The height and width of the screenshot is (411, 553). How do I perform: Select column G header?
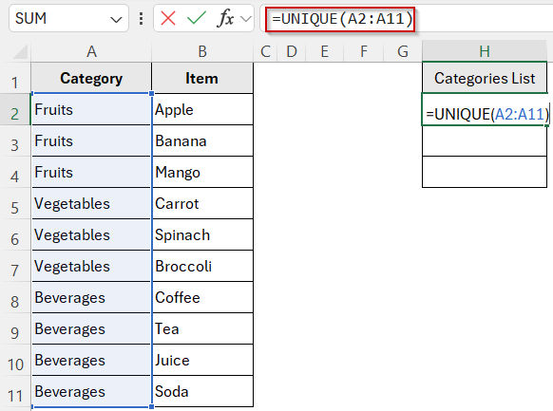[403, 52]
